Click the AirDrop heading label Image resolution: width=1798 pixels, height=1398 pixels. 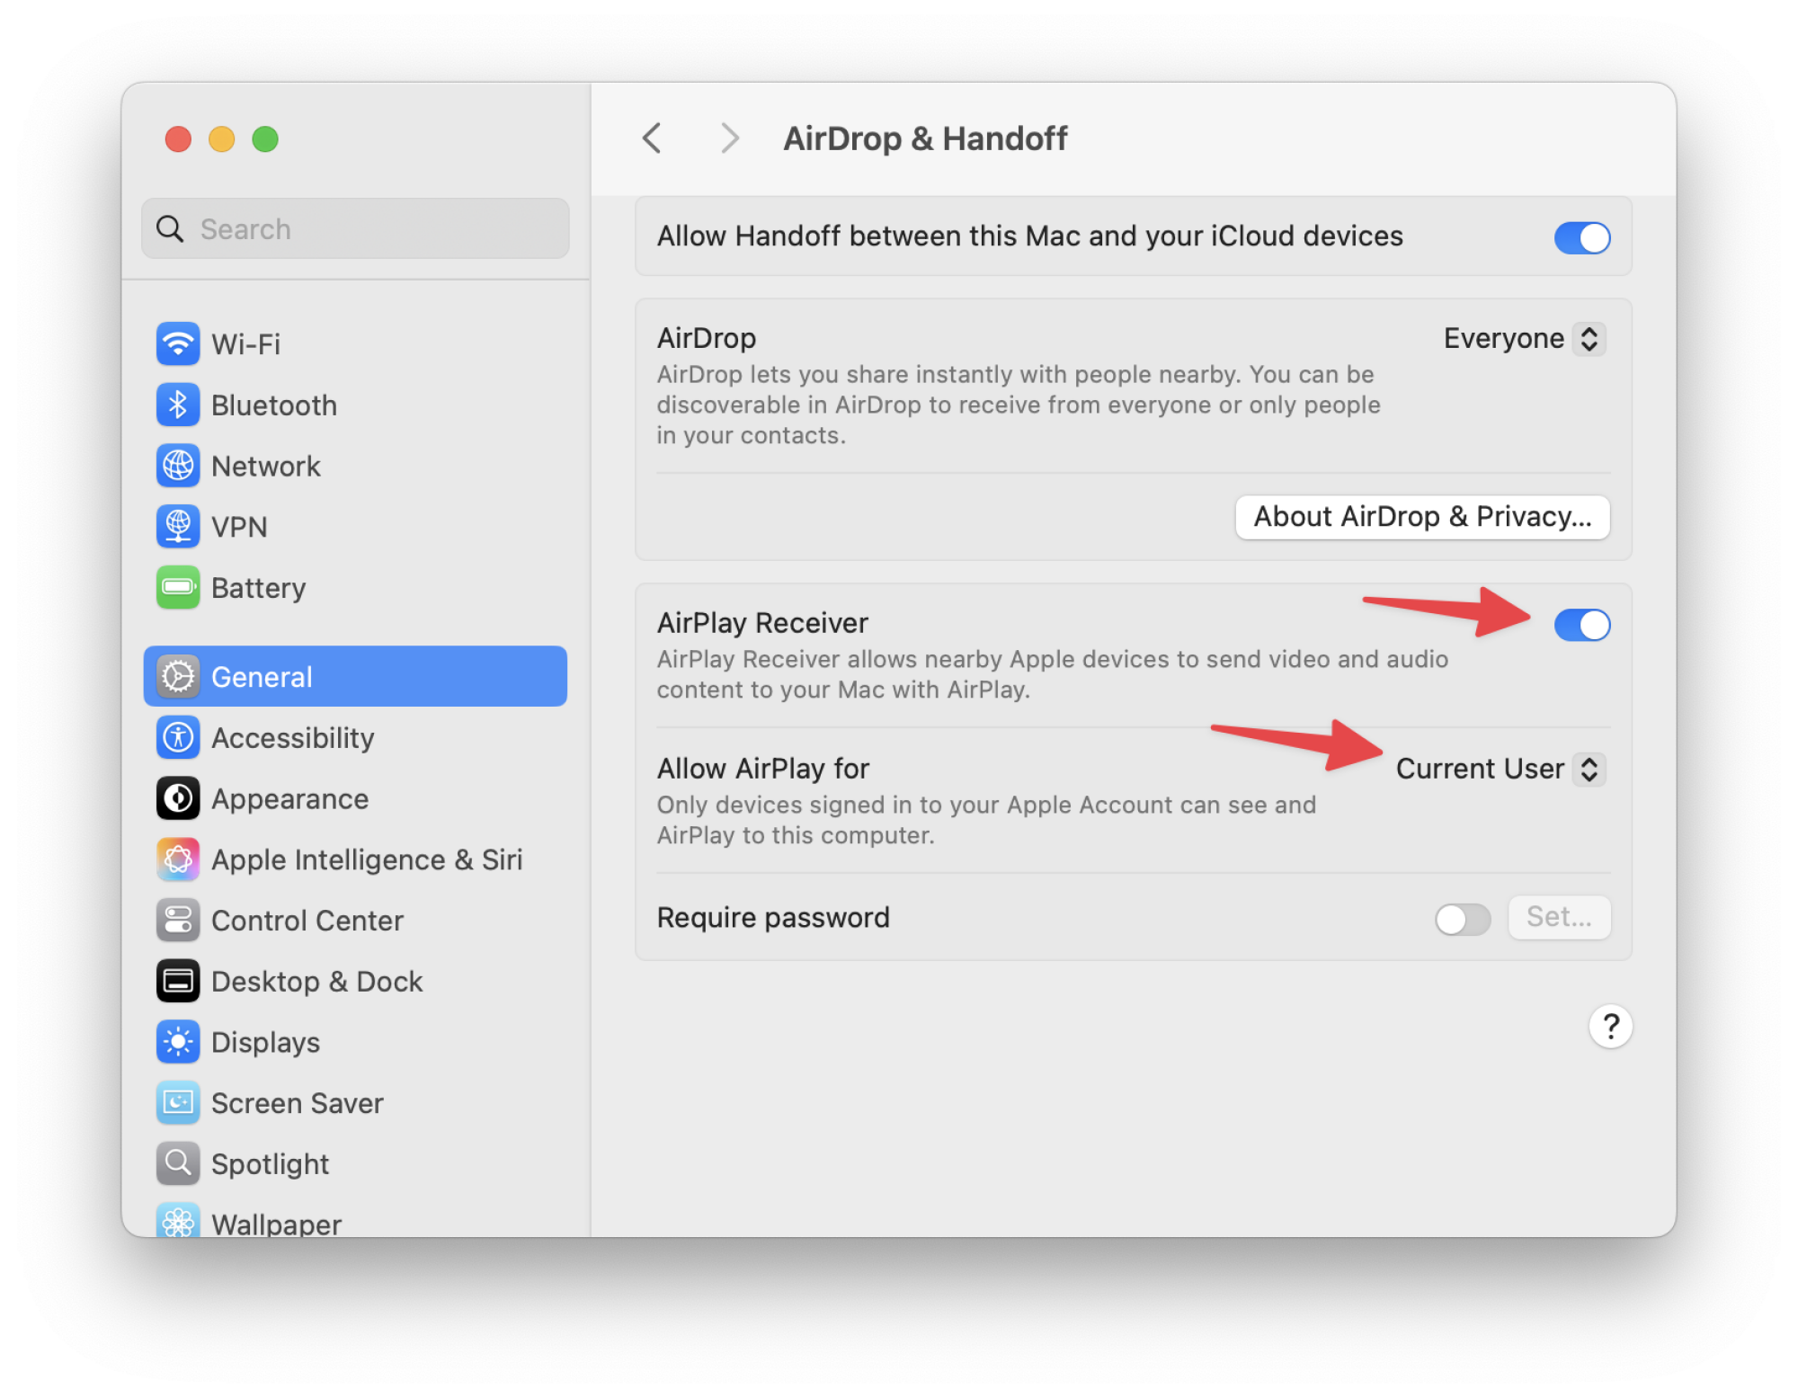click(x=707, y=338)
